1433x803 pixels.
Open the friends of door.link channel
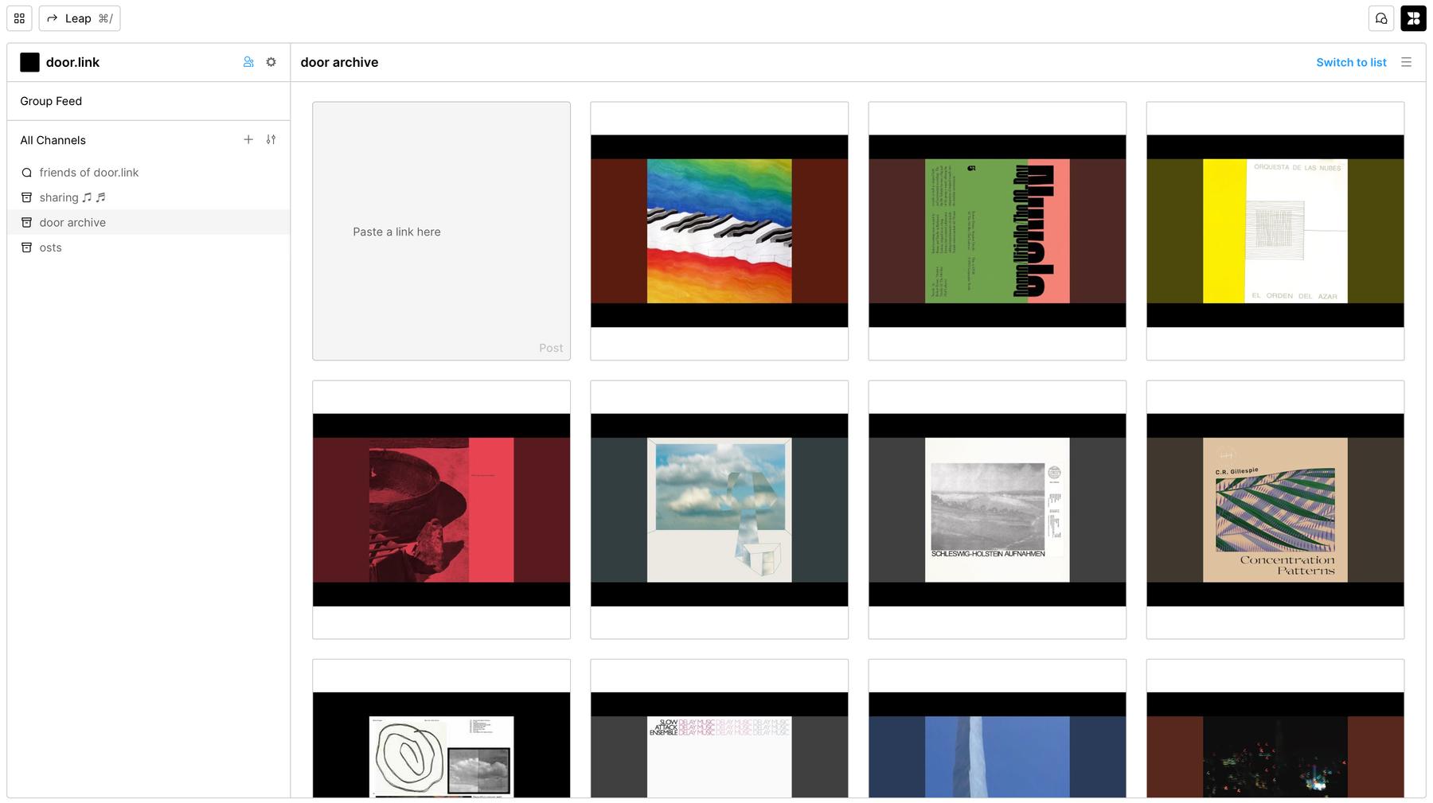click(x=149, y=173)
